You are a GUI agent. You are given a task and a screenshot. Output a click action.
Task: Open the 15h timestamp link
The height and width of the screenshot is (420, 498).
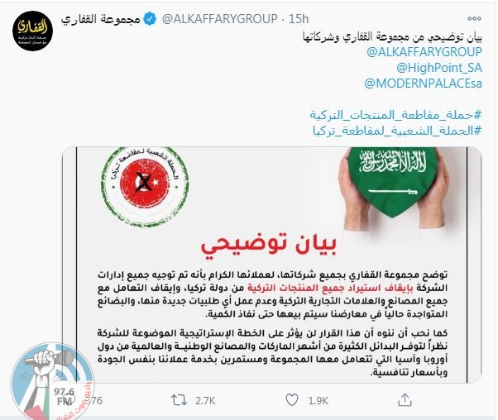299,19
